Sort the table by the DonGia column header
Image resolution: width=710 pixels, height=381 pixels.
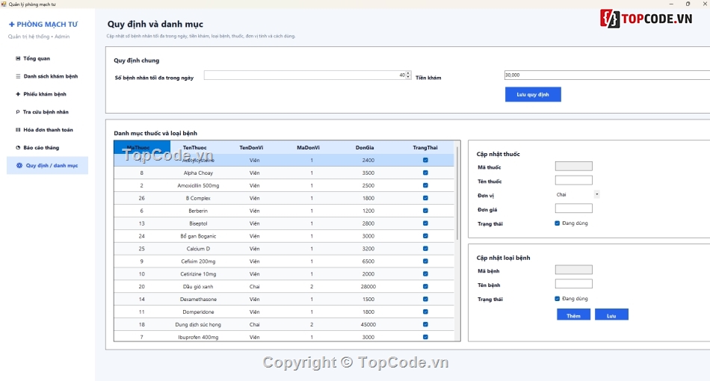[365, 147]
